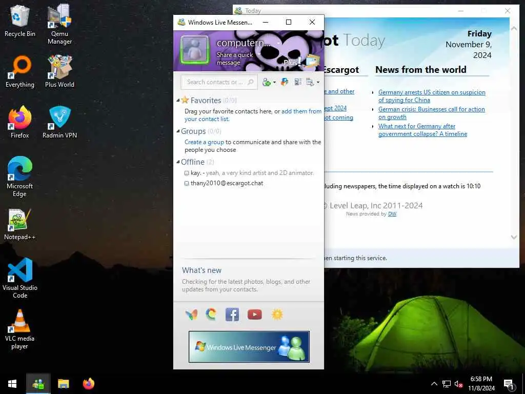
Task: Click the Today window title icon
Action: pos(238,10)
